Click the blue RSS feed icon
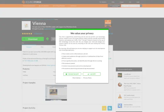This screenshot has width=164, height=112. tap(110, 108)
